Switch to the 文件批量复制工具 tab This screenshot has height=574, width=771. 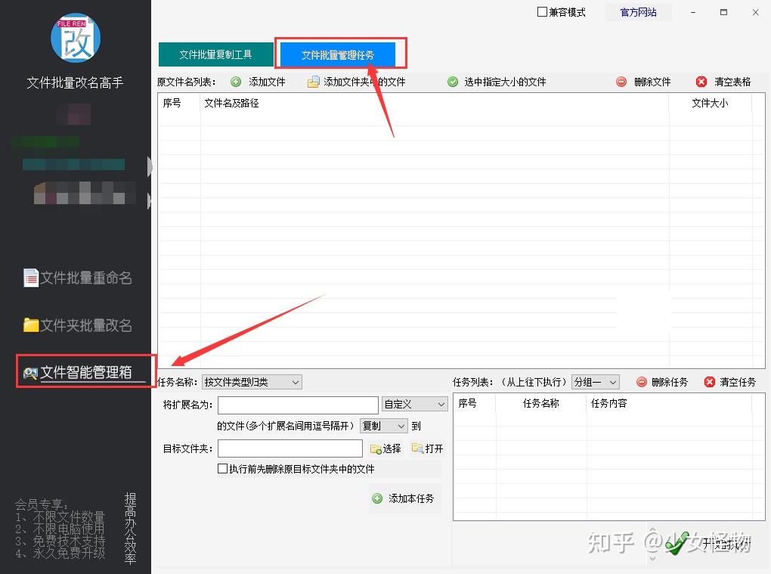click(215, 54)
